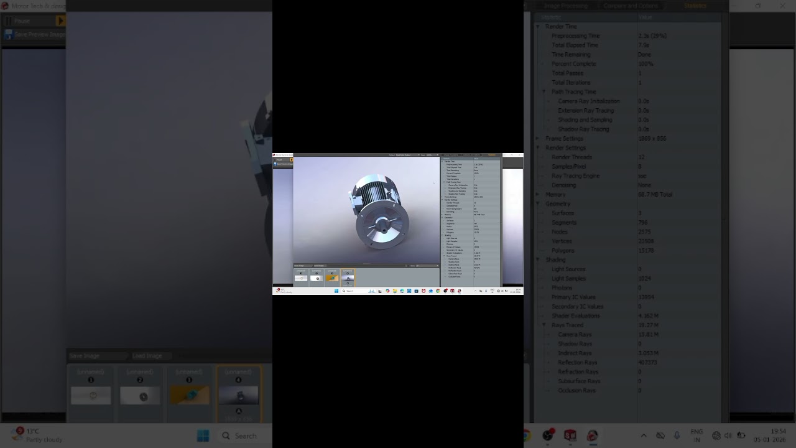
Task: Open the Zoom percentage dropdown above the render
Action: pyautogui.click(x=433, y=155)
